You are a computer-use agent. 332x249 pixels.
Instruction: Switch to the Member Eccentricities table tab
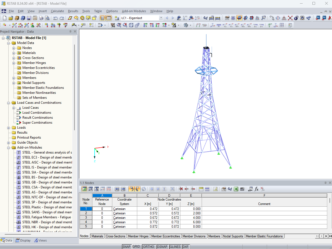(166, 236)
